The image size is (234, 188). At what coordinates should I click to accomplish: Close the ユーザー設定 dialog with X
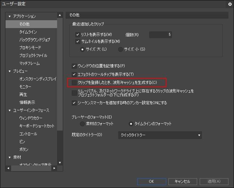pyautogui.click(x=230, y=4)
